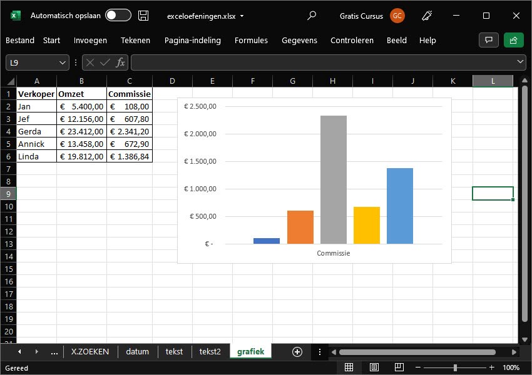Open the search magnifier icon

tap(312, 16)
